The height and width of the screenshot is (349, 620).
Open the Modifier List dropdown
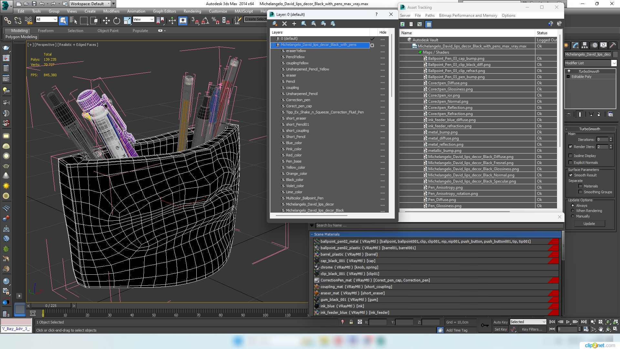coord(614,63)
